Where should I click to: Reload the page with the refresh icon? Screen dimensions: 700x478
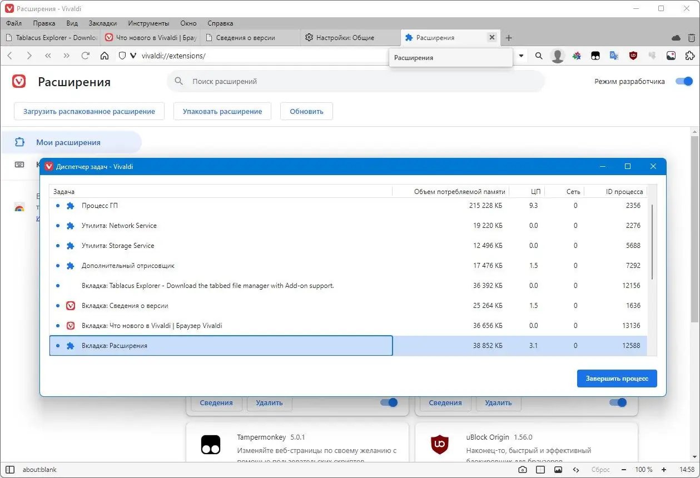point(85,56)
